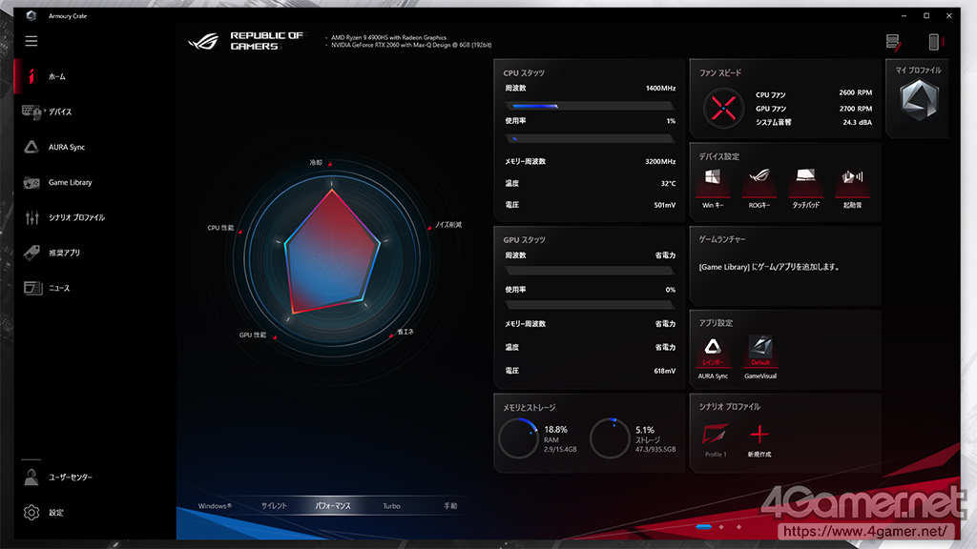
Task: Open the マイ プロファイル avatar
Action: (919, 99)
